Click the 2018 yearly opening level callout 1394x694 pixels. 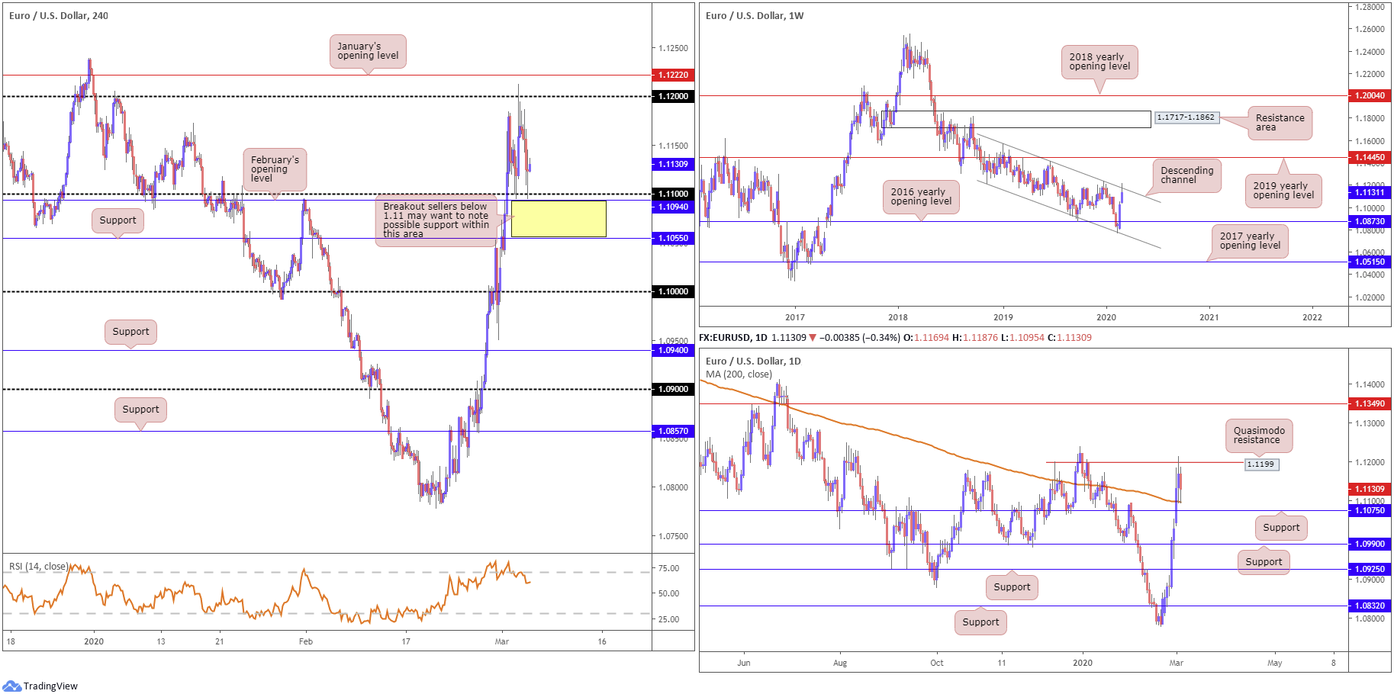[x=1099, y=62]
